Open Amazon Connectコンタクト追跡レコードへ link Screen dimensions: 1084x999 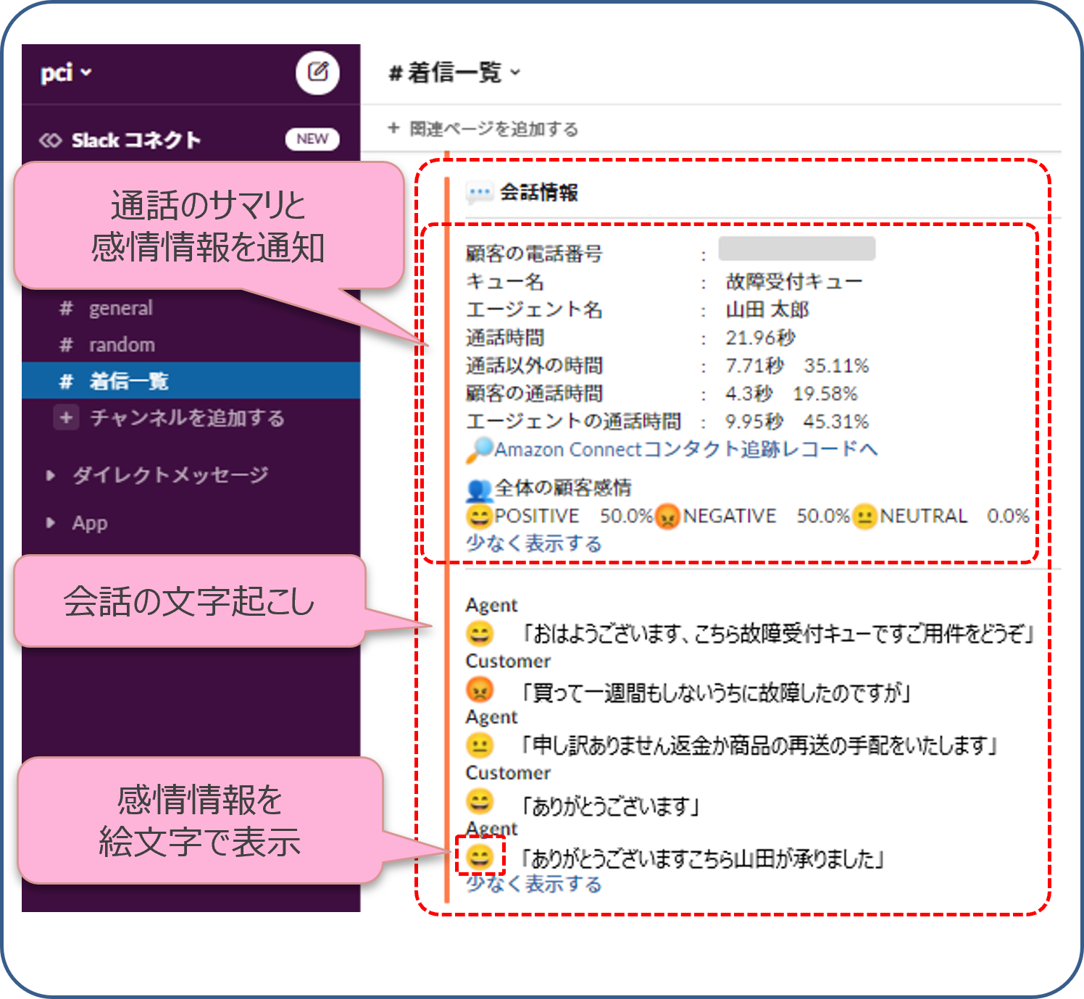pyautogui.click(x=686, y=450)
